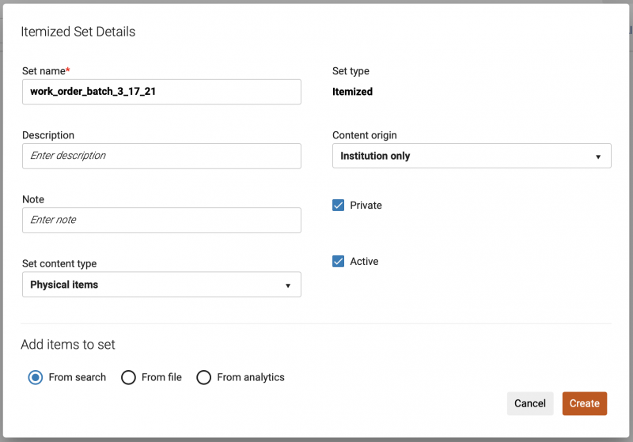Click the Private label text

pos(366,206)
